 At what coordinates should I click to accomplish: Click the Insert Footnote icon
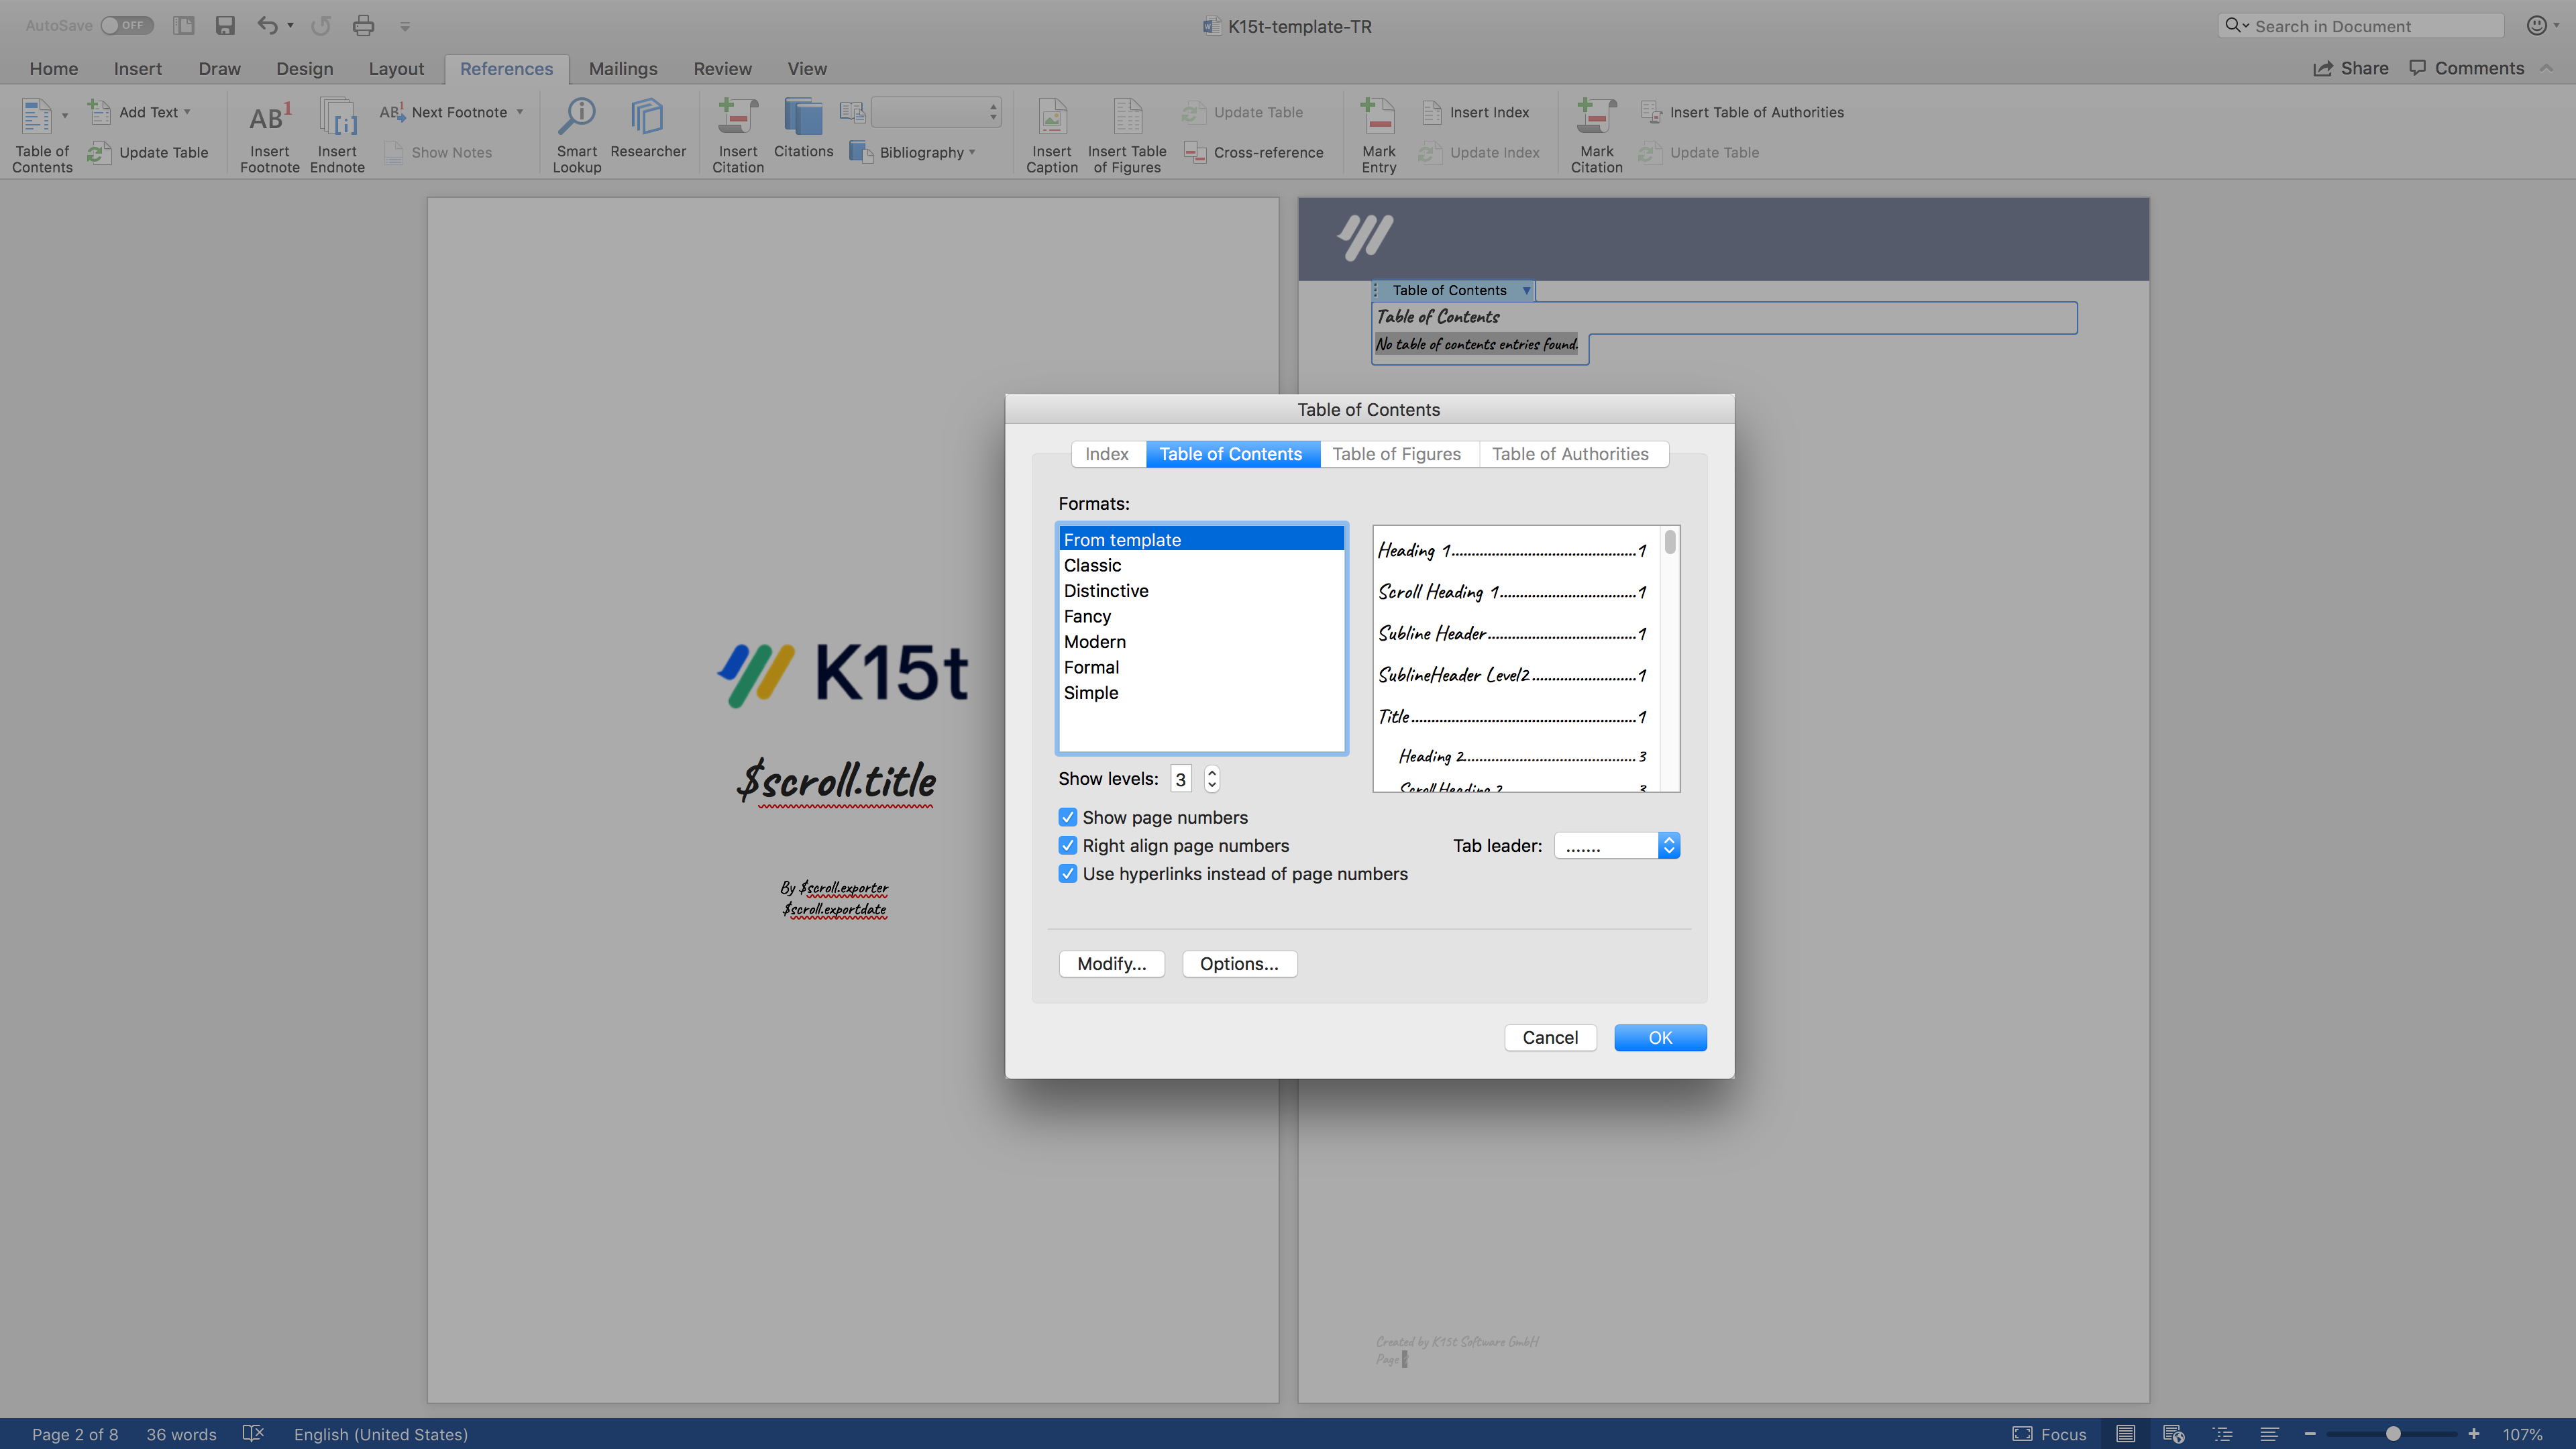tap(269, 118)
